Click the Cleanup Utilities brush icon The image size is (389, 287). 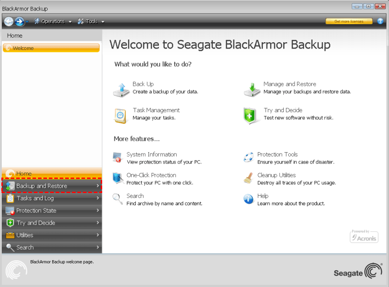coord(248,178)
